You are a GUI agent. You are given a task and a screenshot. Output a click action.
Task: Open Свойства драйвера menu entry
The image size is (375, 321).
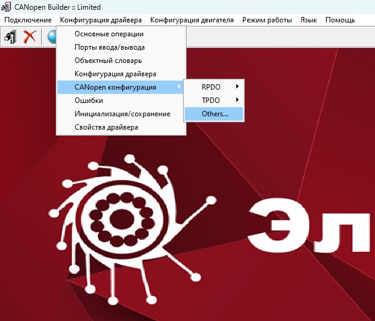(121, 127)
